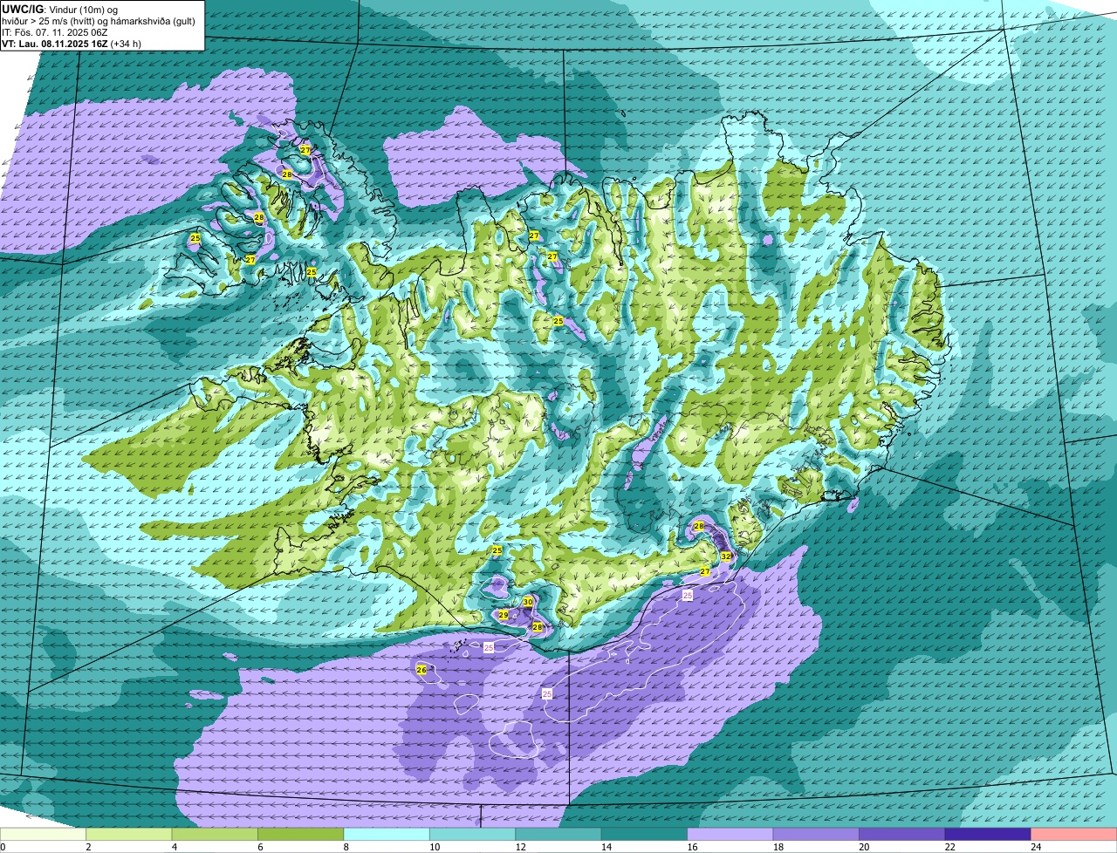Pick the 10–12 m/s turquoise legend swatch
1117x853 pixels.
point(473,835)
